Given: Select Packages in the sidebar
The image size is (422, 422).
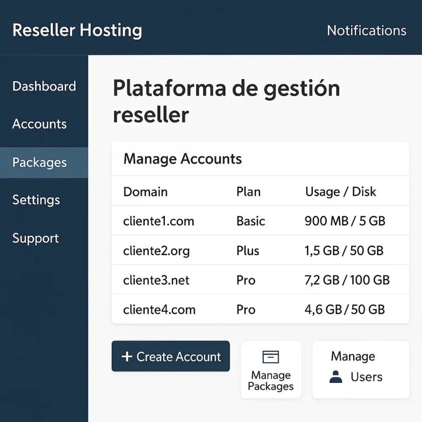Looking at the screenshot, I should coord(40,163).
